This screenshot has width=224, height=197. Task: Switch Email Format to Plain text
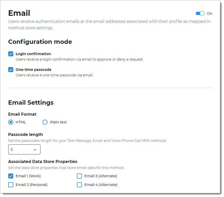pyautogui.click(x=45, y=122)
